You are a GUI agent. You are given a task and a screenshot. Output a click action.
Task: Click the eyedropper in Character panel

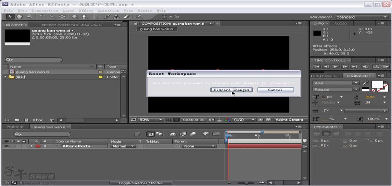[x=366, y=83]
